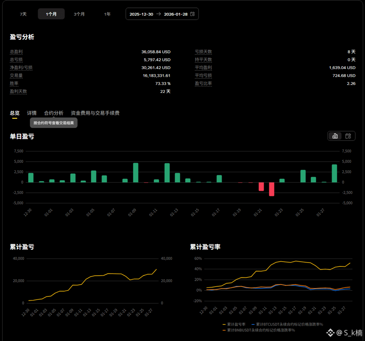
Task: Select the 1个月 time range
Action: 51,14
